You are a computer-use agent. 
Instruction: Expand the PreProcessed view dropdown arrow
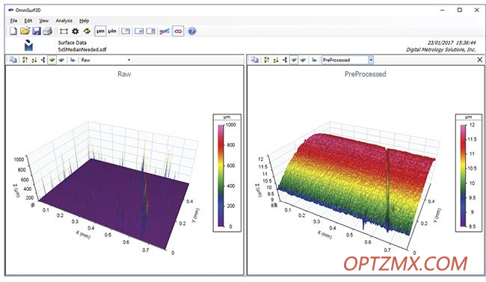371,60
